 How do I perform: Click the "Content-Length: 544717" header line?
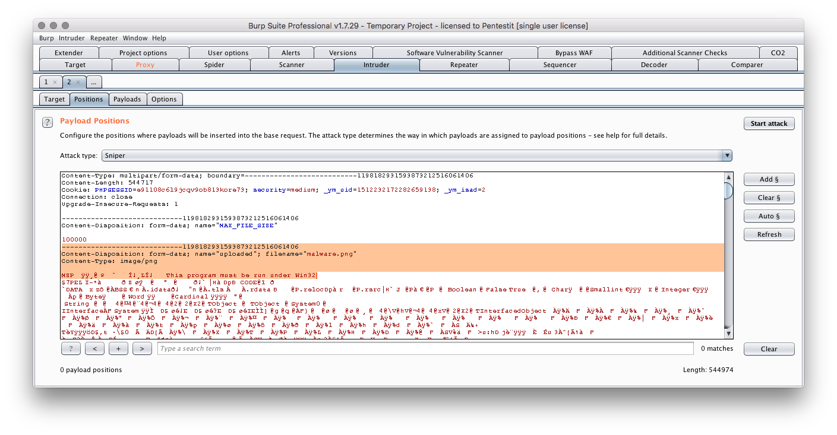point(107,183)
